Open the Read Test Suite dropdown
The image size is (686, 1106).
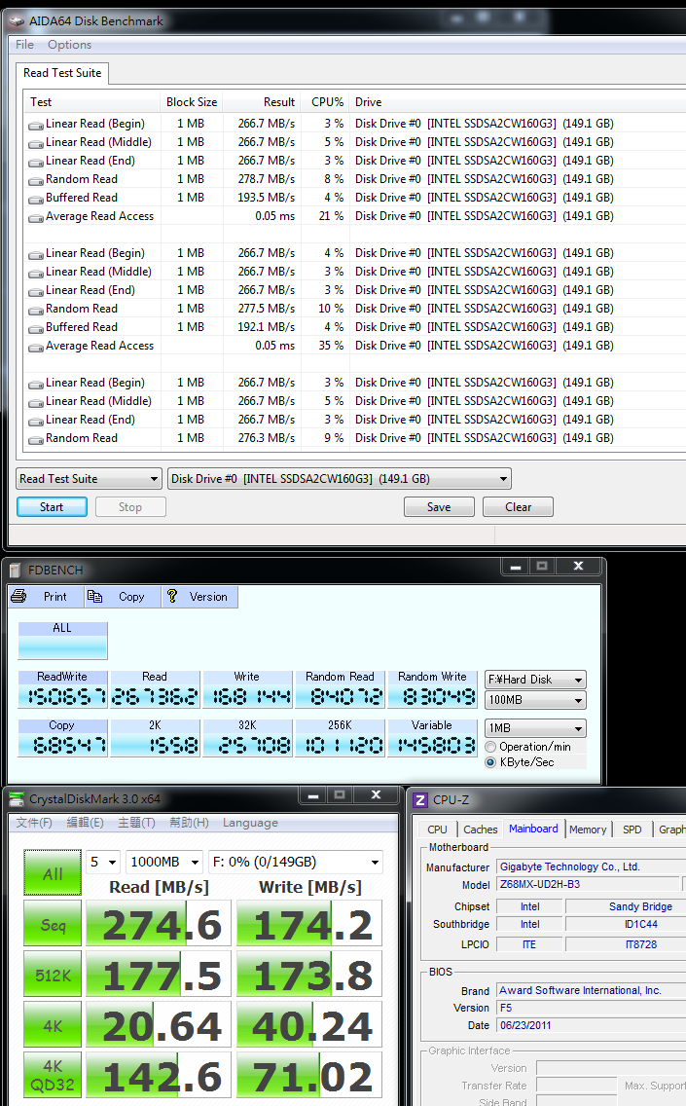(89, 479)
